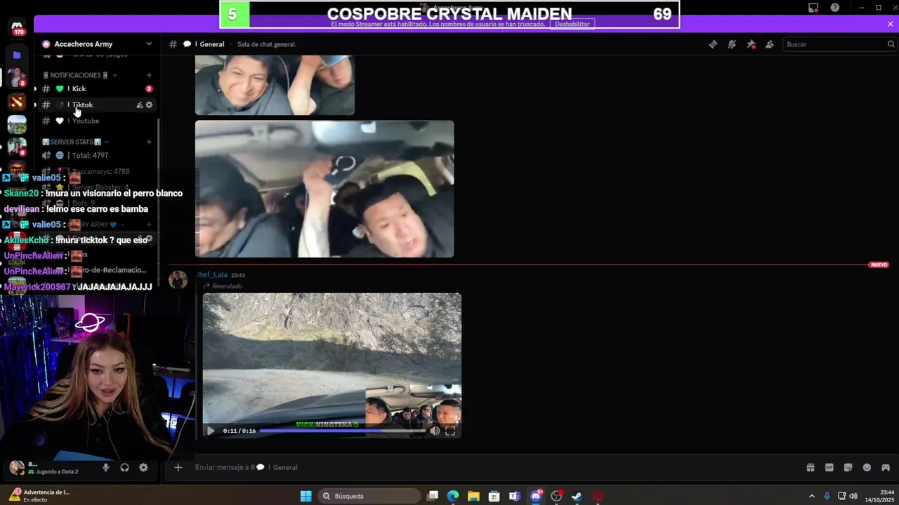Toggle channel notification mute bell

click(732, 44)
